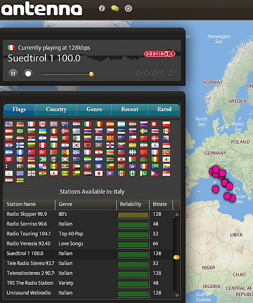Select the Togo flag

point(20,181)
